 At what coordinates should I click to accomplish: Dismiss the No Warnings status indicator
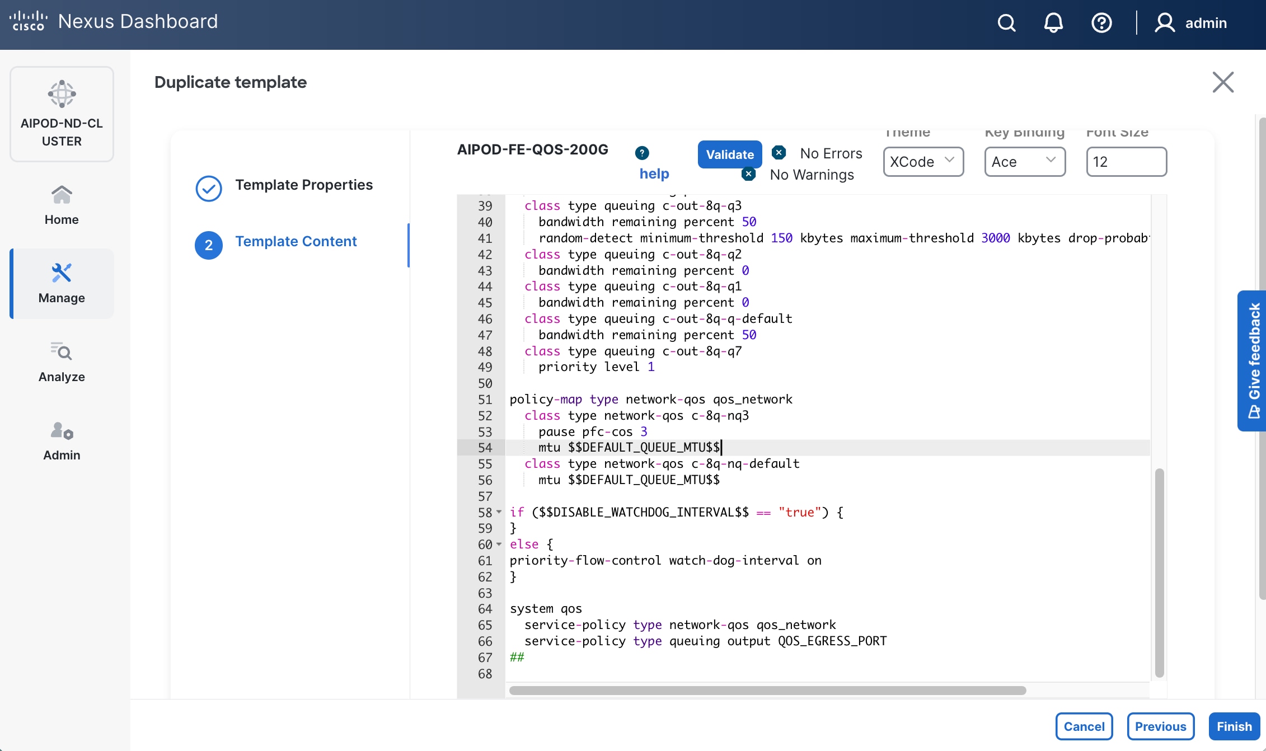(x=748, y=174)
